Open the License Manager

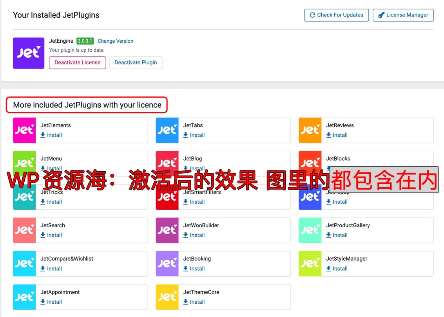pos(403,15)
